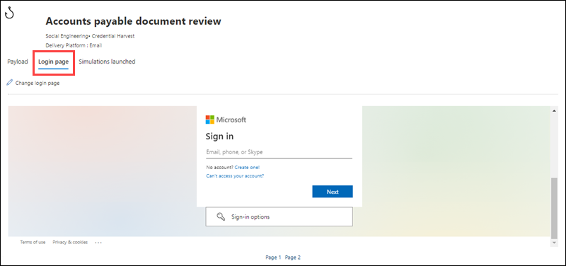Click the preview vertical scrollbar thumb
The image size is (566, 266).
click(x=555, y=208)
